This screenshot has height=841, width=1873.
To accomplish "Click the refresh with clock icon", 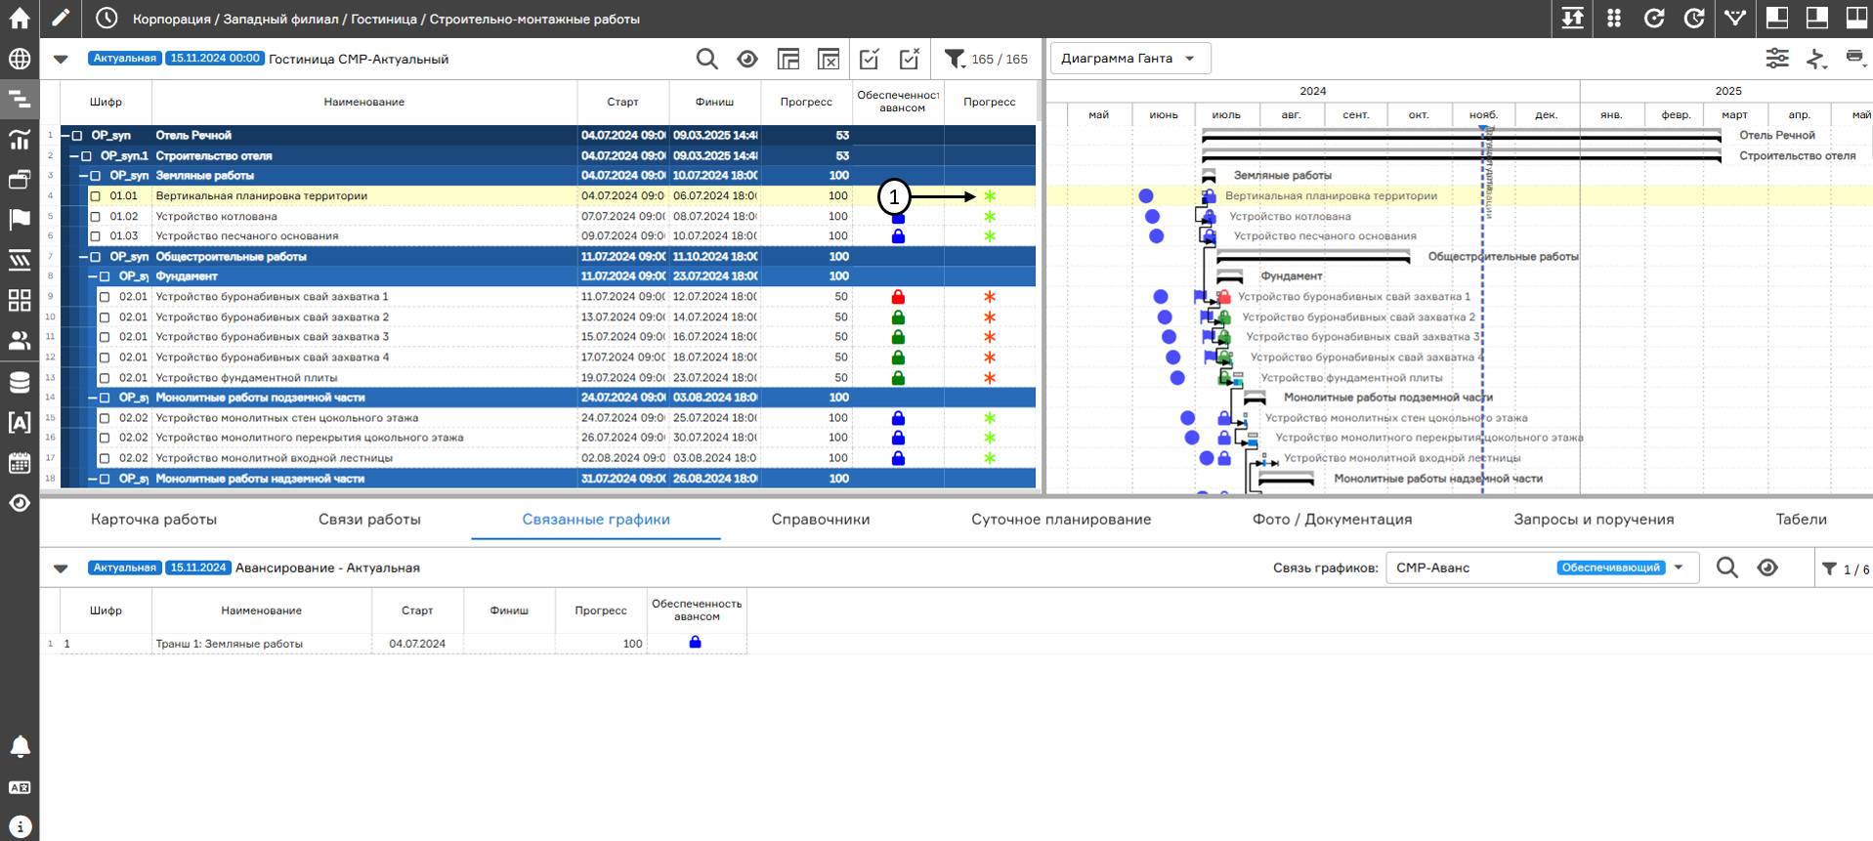I will (1695, 19).
